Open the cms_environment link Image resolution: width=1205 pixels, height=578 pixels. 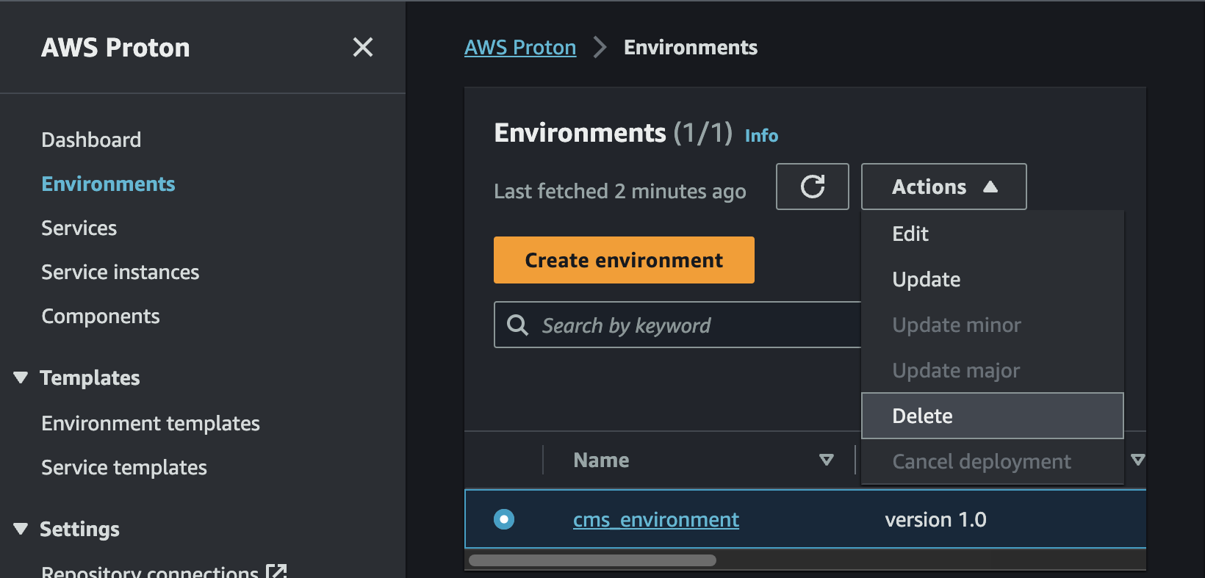coord(656,519)
